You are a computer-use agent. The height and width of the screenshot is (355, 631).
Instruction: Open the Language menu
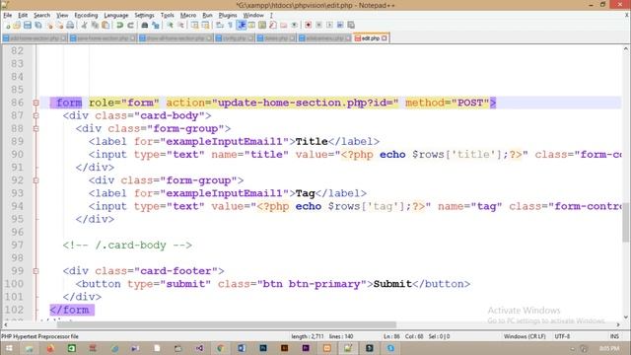tap(116, 16)
